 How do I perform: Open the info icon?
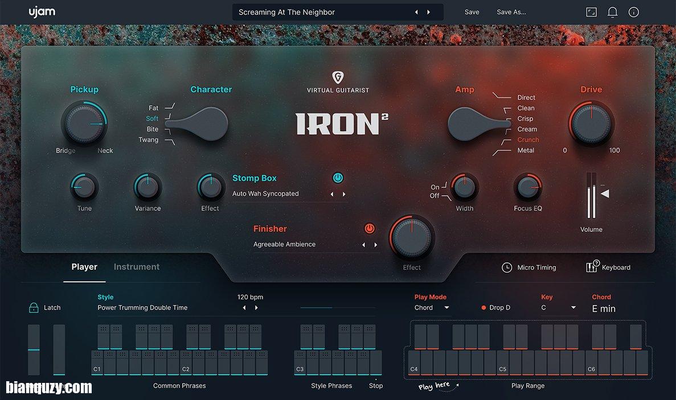tap(633, 12)
